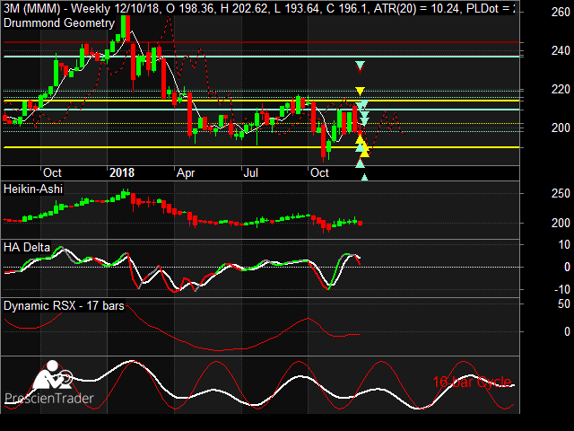Click the Oct label preceding 2018
This screenshot has height=431, width=574.
(x=52, y=172)
